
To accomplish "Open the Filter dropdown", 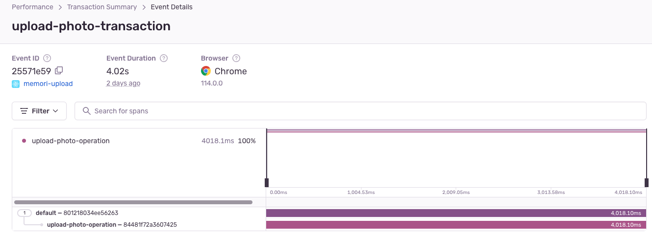I will click(x=39, y=111).
